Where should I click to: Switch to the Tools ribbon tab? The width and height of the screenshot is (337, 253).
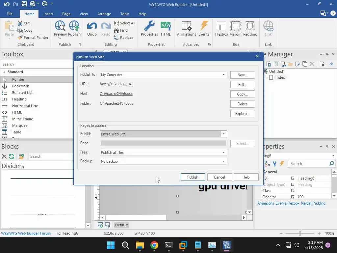pos(125,14)
